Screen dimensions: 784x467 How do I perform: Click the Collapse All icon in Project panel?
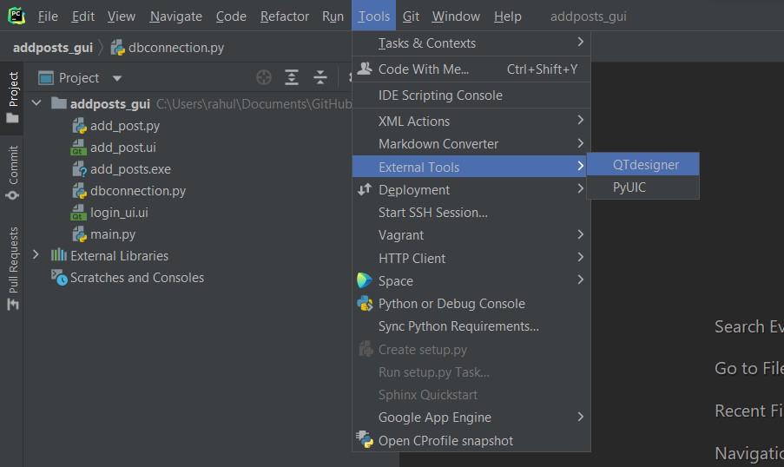pos(320,78)
